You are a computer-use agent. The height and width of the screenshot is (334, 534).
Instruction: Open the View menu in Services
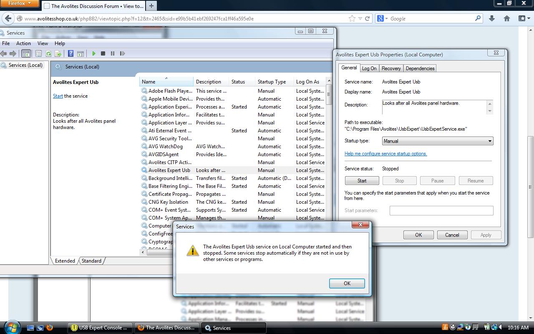(43, 43)
